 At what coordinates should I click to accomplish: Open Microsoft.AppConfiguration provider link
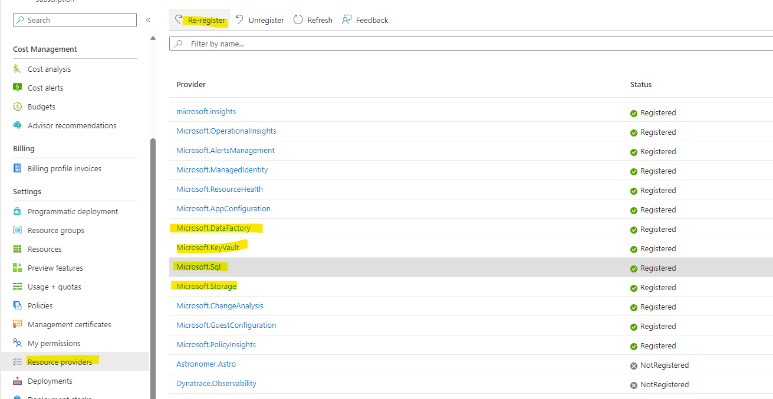coord(223,208)
